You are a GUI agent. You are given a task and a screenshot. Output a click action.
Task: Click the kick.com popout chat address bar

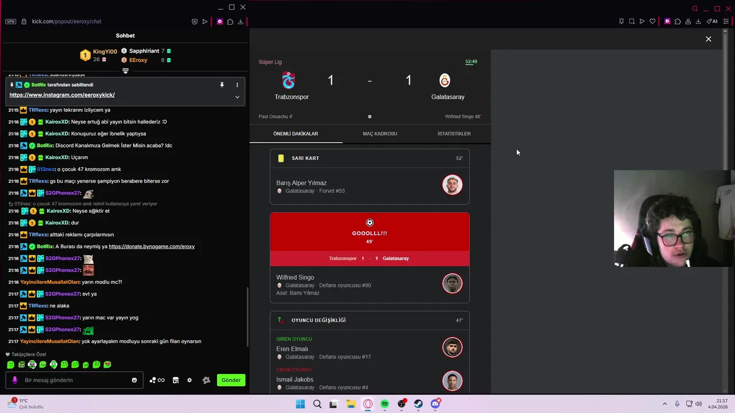pyautogui.click(x=67, y=21)
